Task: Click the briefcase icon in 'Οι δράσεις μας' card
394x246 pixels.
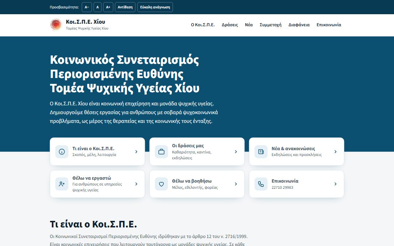Action: pyautogui.click(x=161, y=152)
